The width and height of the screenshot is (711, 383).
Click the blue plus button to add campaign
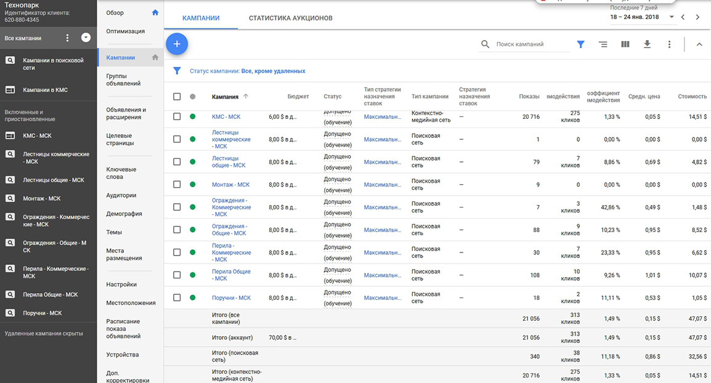(177, 44)
